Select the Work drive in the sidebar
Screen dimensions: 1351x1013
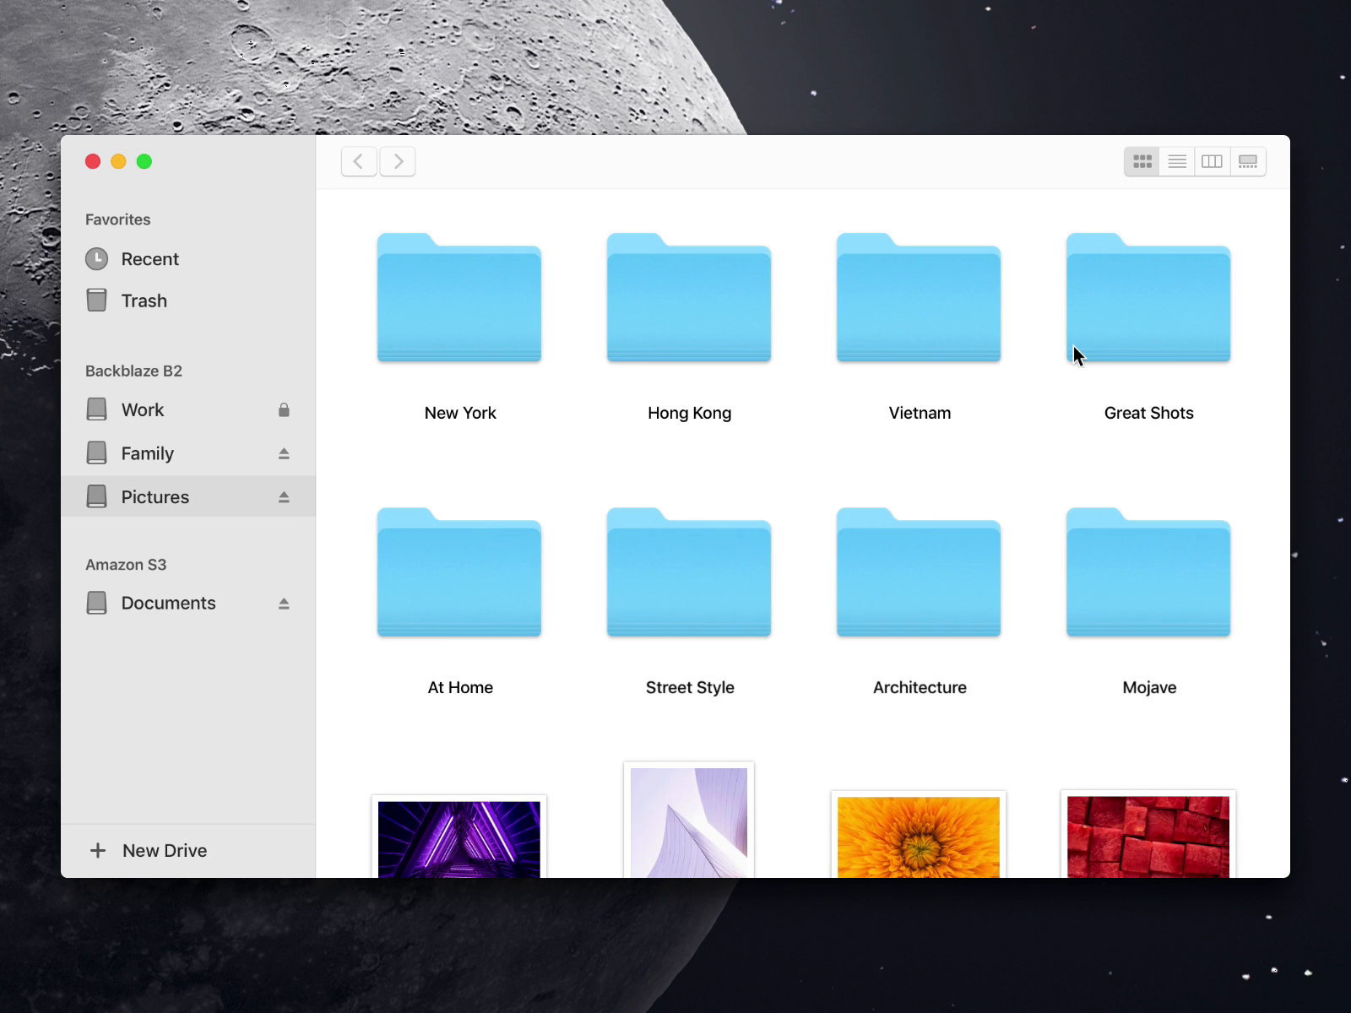click(142, 410)
